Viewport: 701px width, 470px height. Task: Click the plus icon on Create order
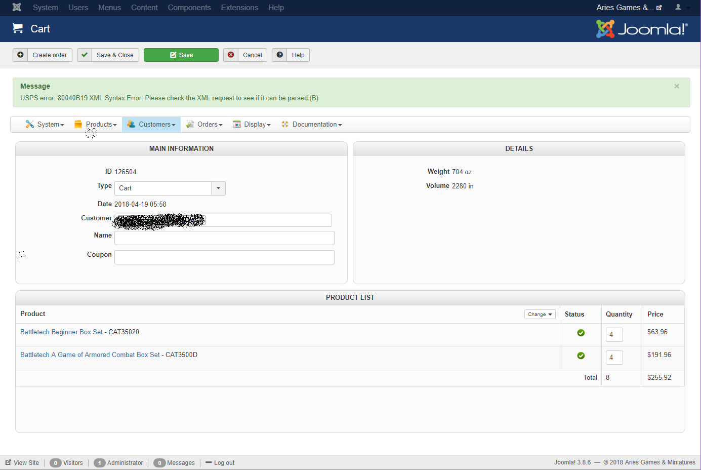point(20,55)
